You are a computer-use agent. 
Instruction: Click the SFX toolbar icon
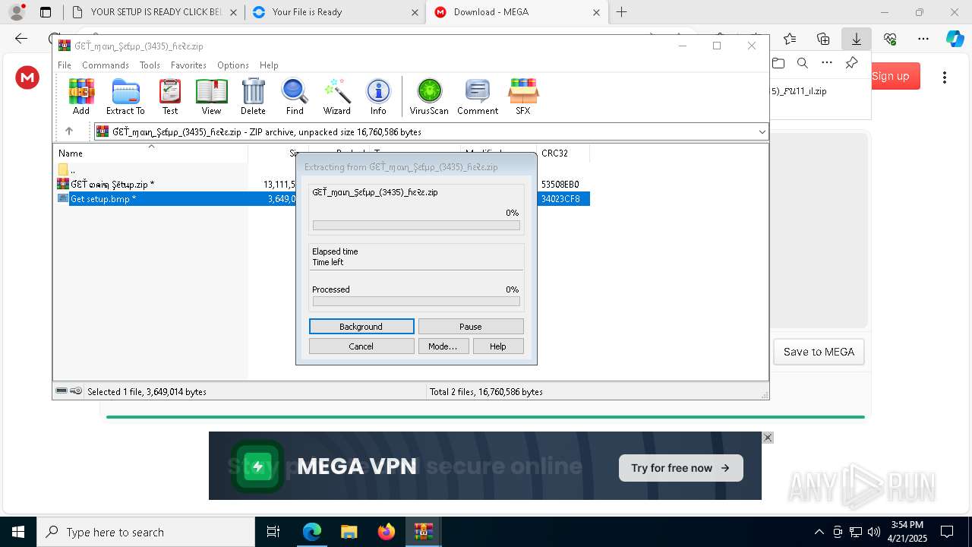point(523,96)
